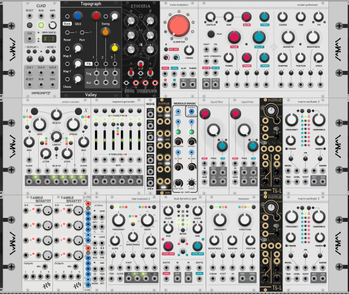Click the red channel 1 knob on Topograph
The image size is (349, 294).
click(96, 15)
